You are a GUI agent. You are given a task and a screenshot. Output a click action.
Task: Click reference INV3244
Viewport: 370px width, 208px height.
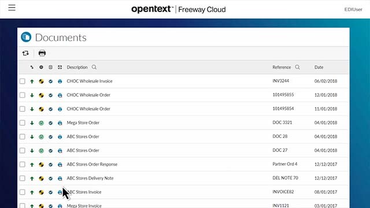point(280,81)
